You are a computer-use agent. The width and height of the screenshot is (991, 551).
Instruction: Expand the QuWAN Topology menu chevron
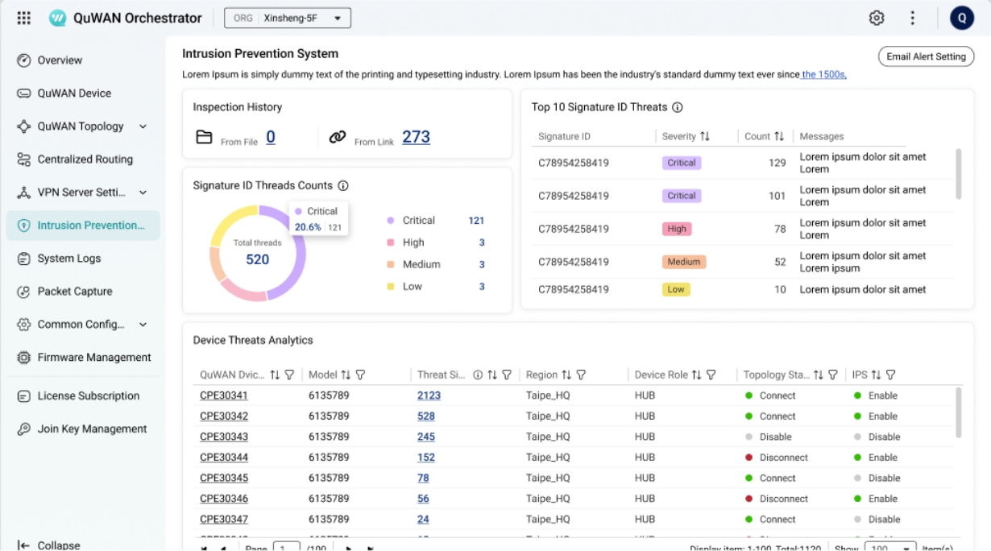143,126
